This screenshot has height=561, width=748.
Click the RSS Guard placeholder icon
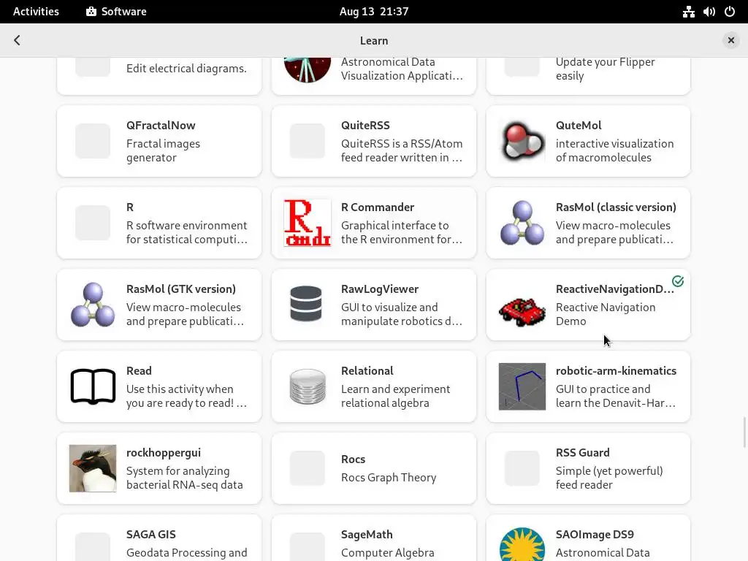pyautogui.click(x=522, y=468)
